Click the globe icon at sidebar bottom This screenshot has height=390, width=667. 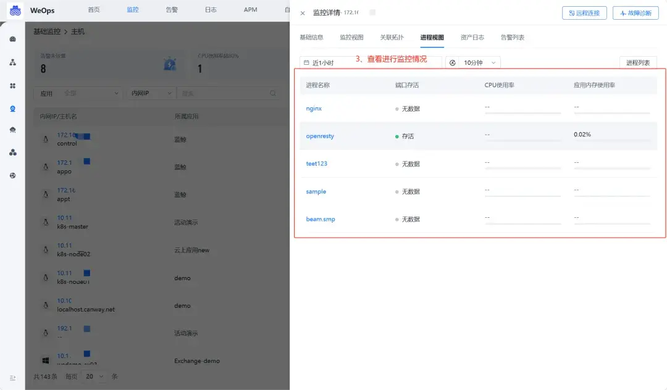(14, 175)
